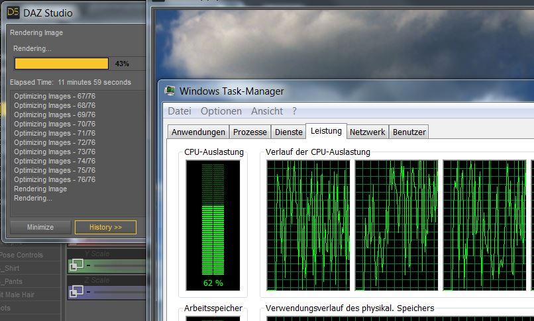Switch to the Benutzer tab

409,132
